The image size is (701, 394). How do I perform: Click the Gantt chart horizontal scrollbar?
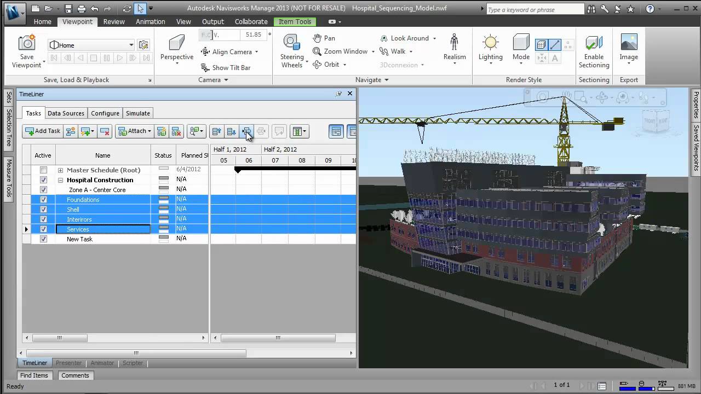[x=278, y=338]
